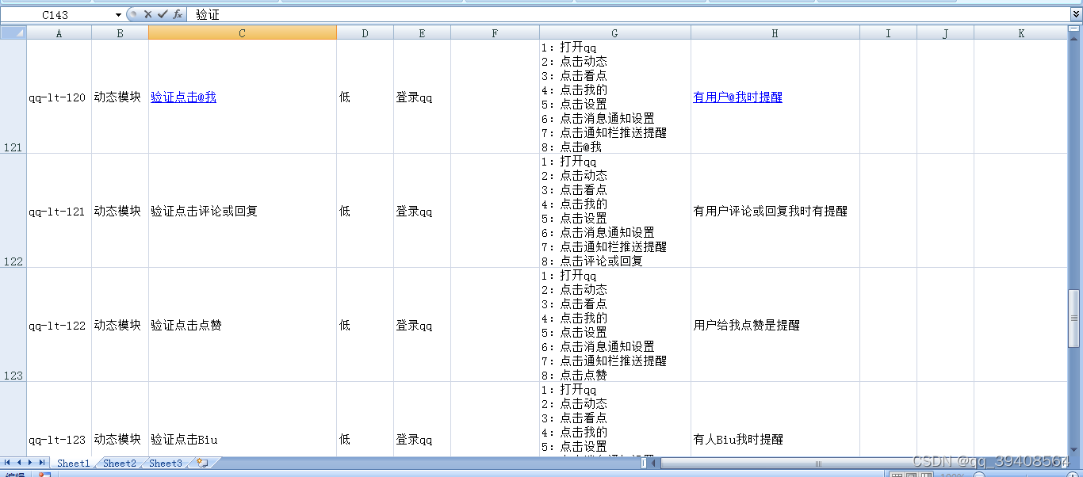Select cell 验证点击点赞

point(243,326)
